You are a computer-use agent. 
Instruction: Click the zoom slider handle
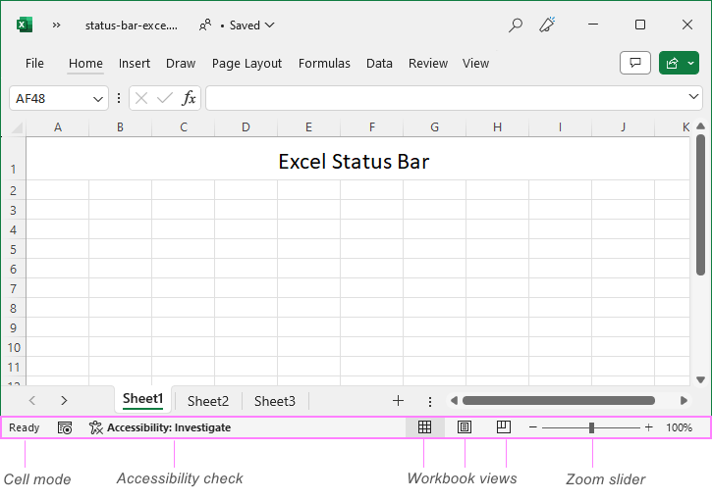591,427
